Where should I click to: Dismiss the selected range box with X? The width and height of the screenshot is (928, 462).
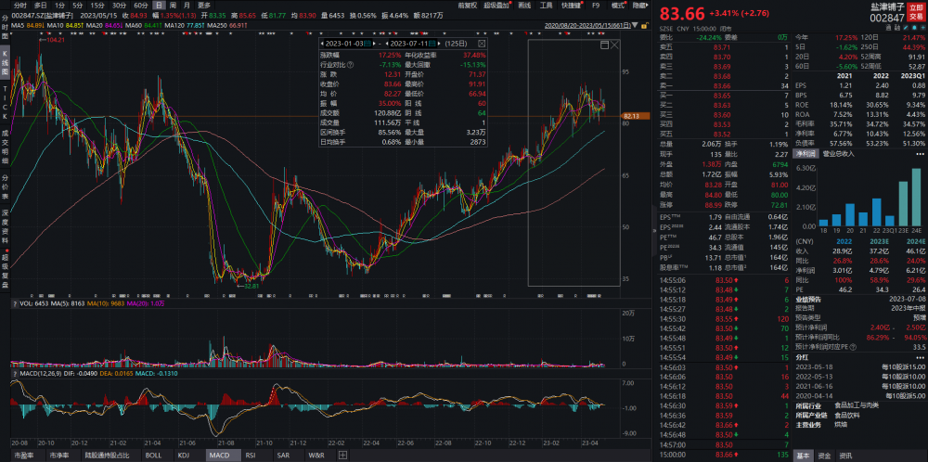point(615,45)
